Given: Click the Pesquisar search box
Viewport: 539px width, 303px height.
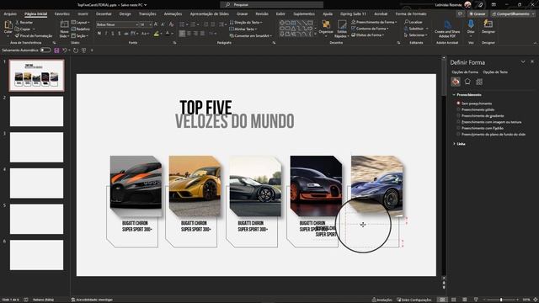Looking at the screenshot, I should 271,5.
